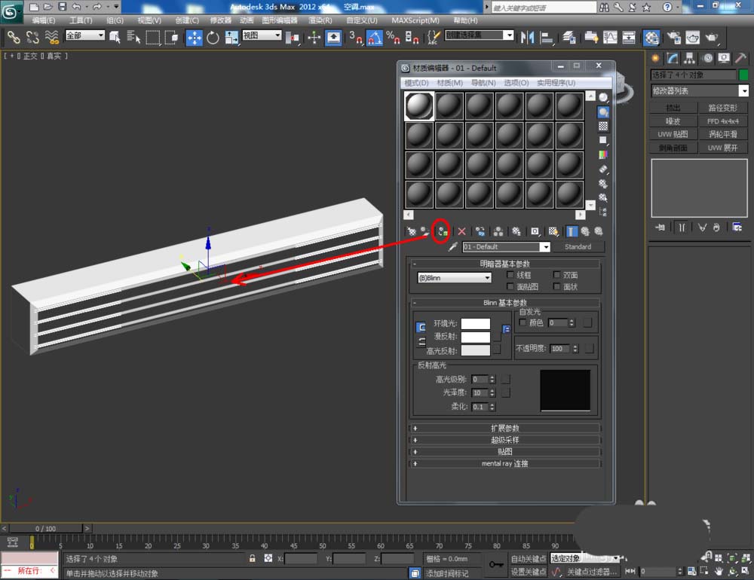Toggle the ambient-diffuse lock button
Image resolution: width=754 pixels, height=580 pixels.
point(420,328)
